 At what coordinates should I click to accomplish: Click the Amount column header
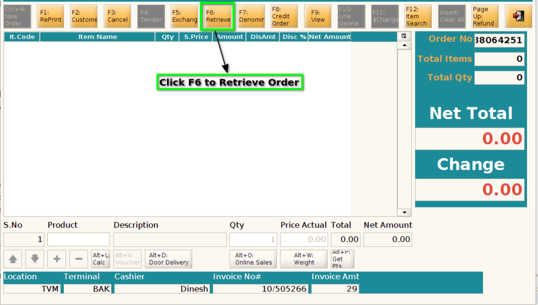[x=230, y=37]
